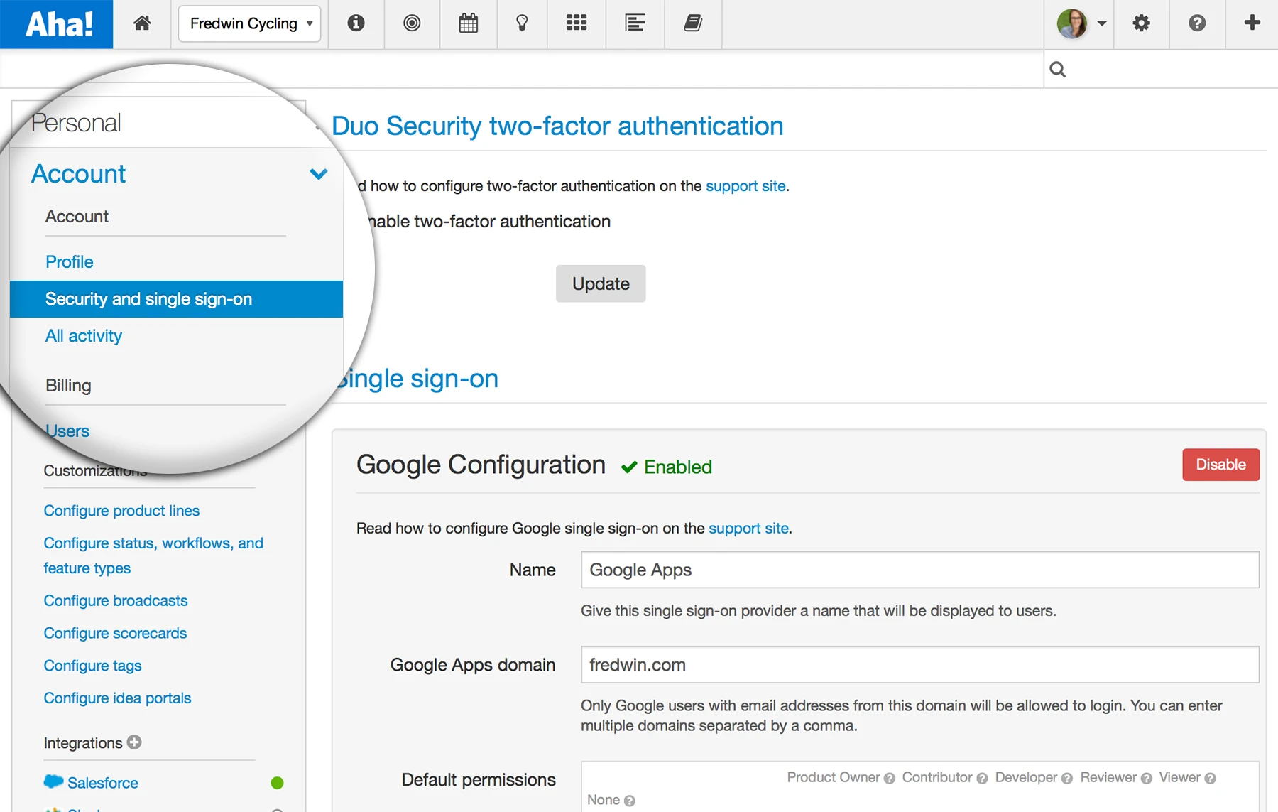
Task: Open support site link for Google single sign-on
Action: tap(748, 529)
